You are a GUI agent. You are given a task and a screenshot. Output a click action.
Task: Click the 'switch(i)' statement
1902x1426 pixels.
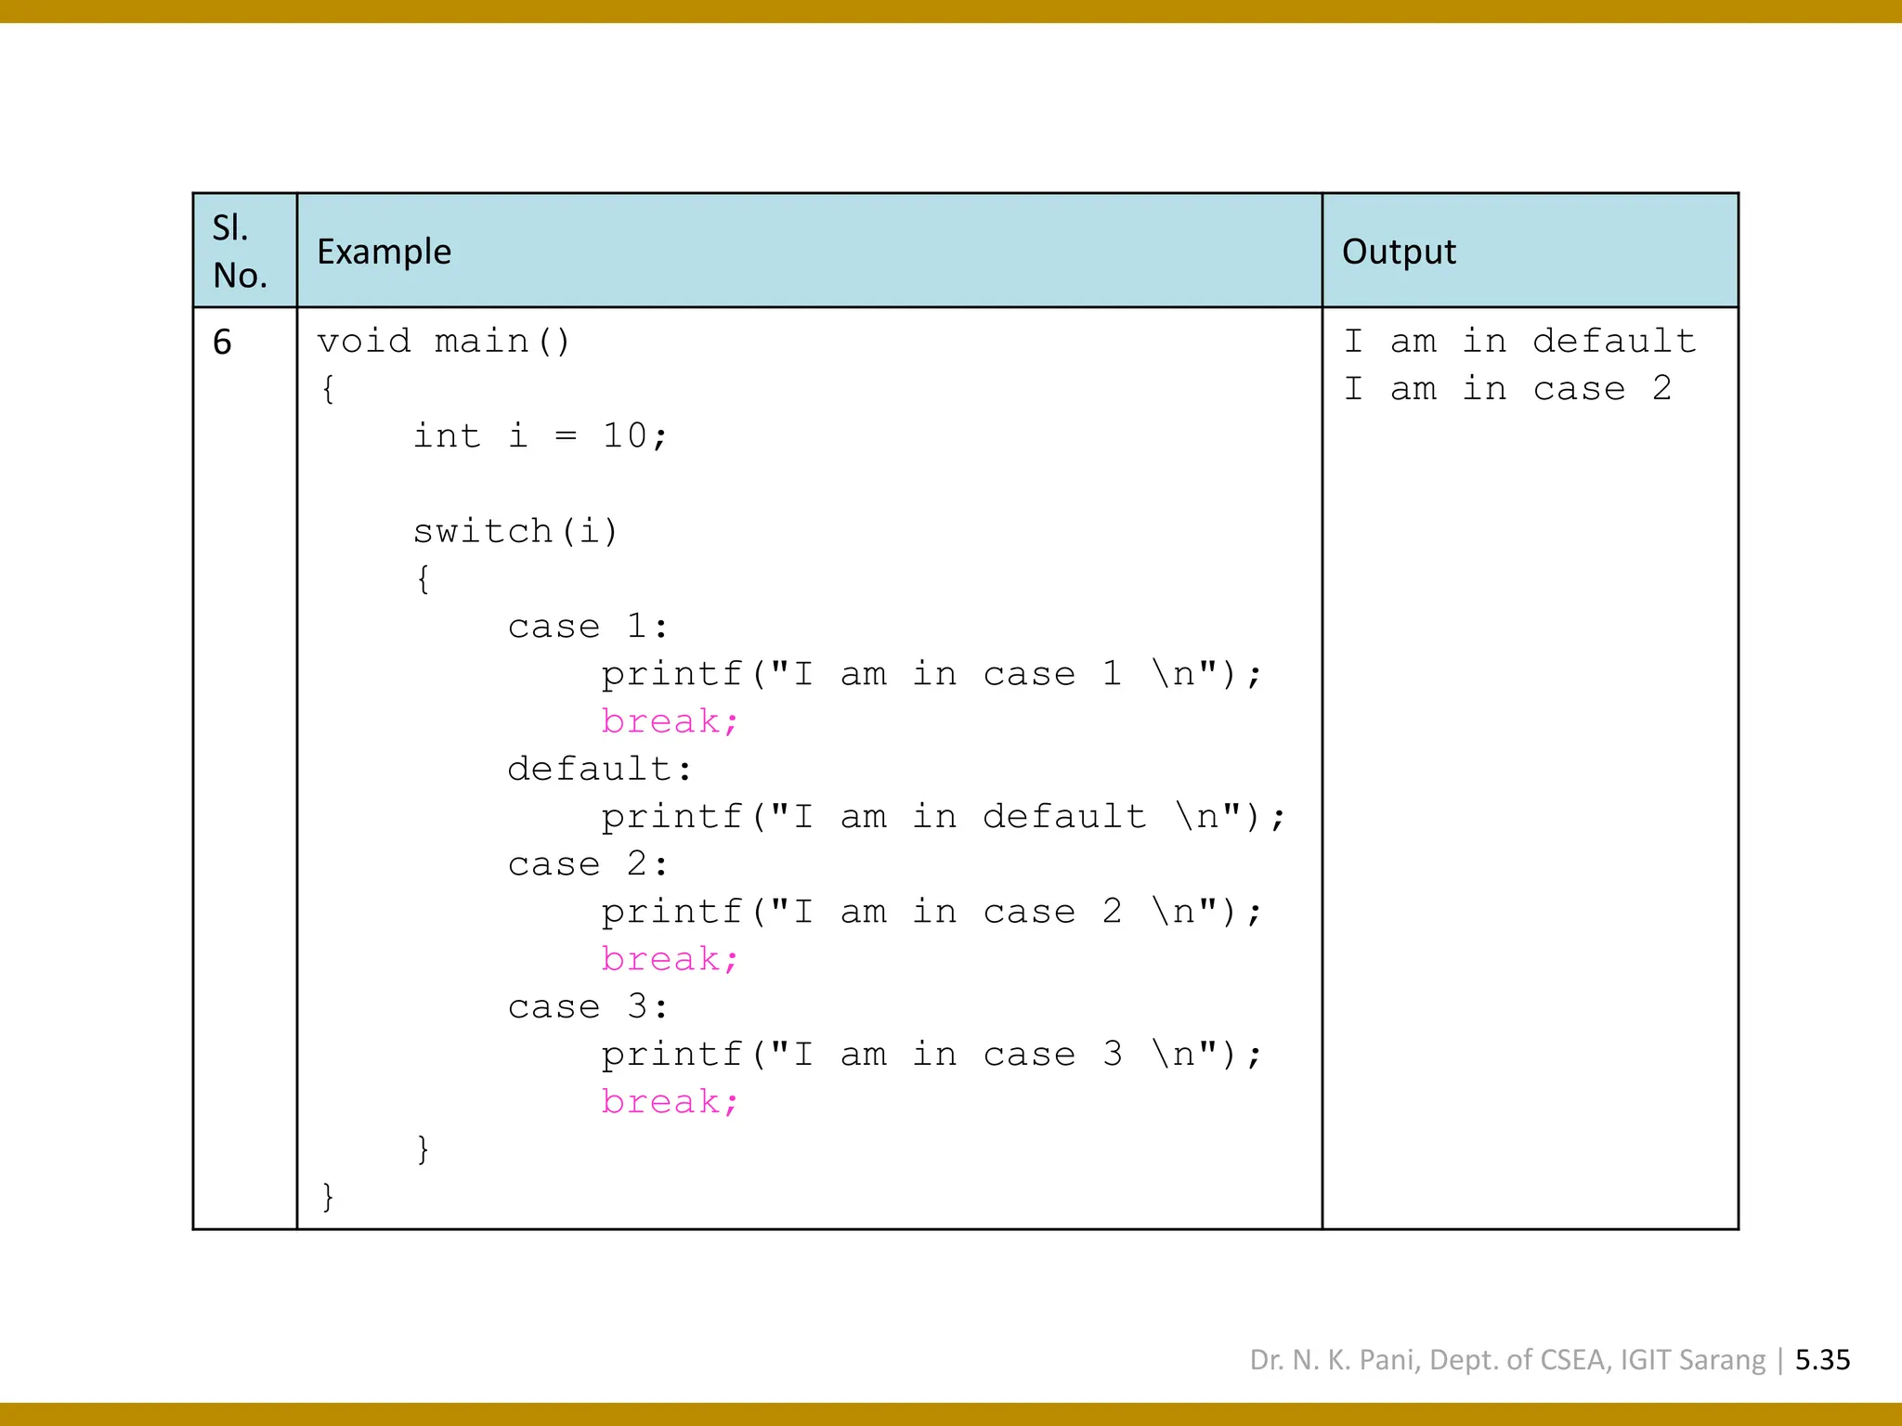[x=515, y=532]
